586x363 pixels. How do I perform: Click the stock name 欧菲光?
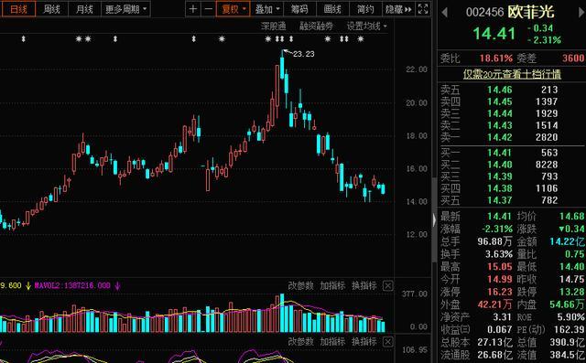point(531,12)
